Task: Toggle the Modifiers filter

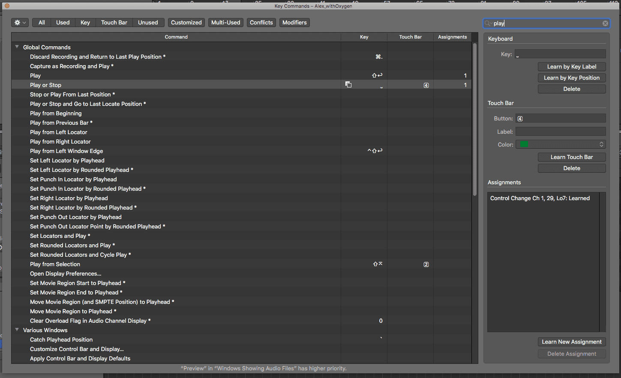Action: pos(294,22)
